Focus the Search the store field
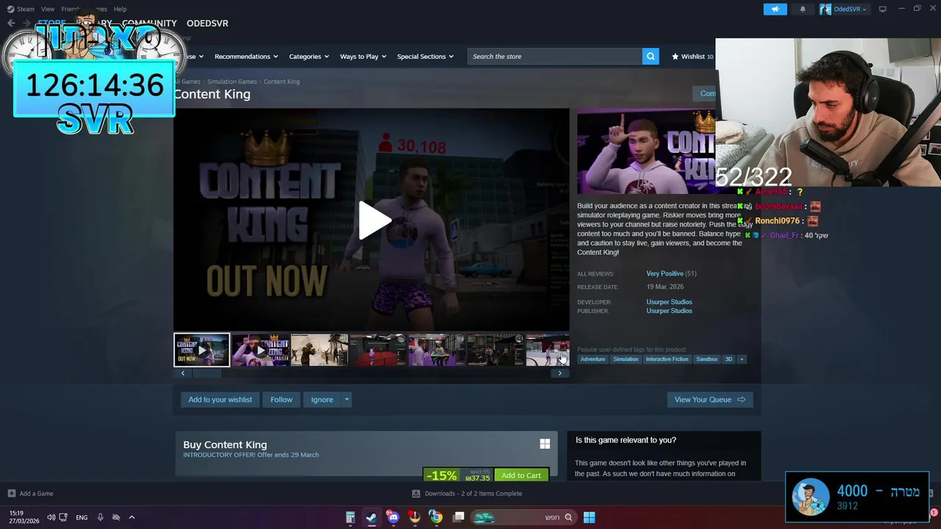The height and width of the screenshot is (529, 941). pos(555,57)
